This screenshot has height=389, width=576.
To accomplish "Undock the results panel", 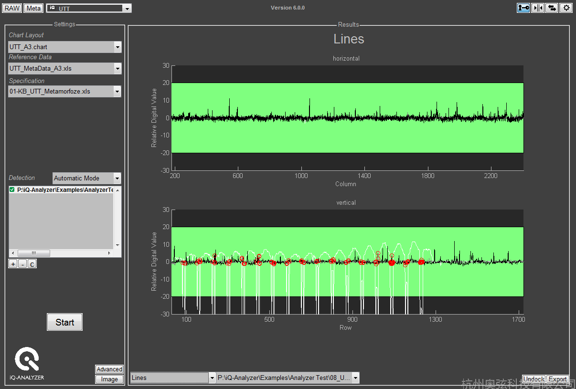I will point(534,379).
